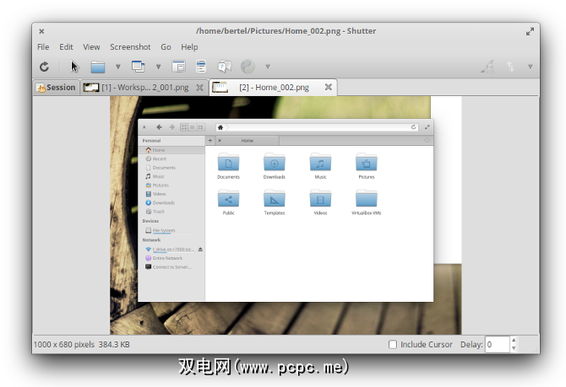Click the back arrow in file manager

coord(159,127)
